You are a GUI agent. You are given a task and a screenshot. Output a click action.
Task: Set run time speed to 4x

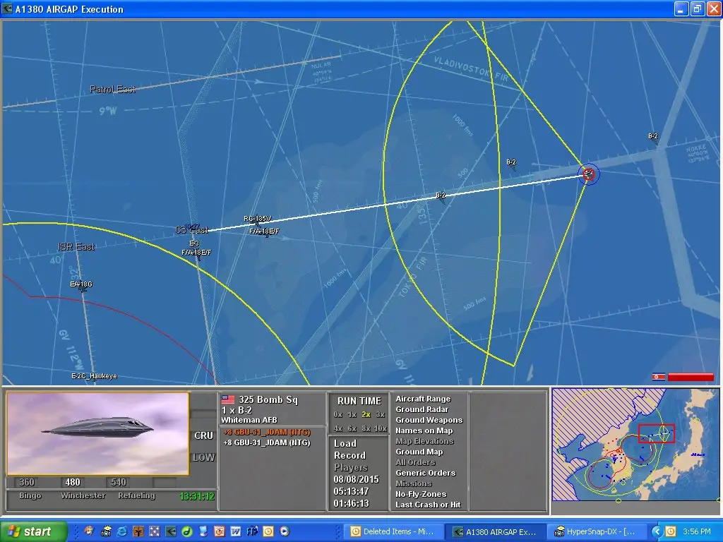point(338,428)
